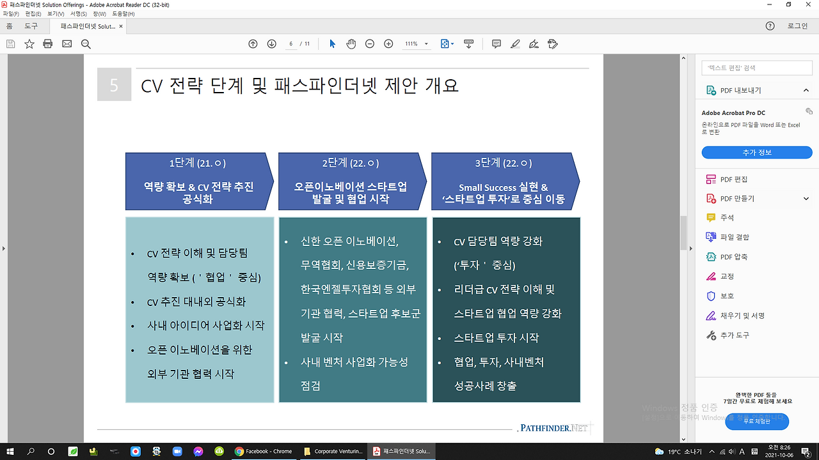Select the highlighter pen tool
The height and width of the screenshot is (460, 819).
pos(515,44)
